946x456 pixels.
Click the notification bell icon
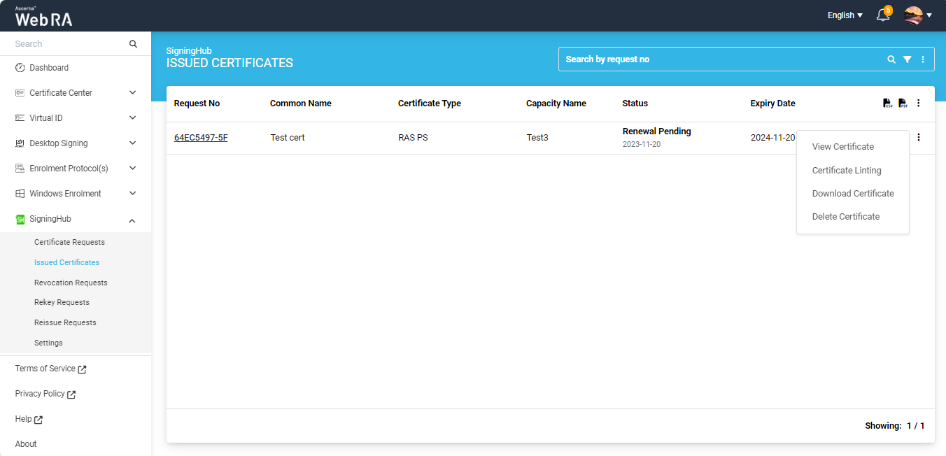(883, 15)
